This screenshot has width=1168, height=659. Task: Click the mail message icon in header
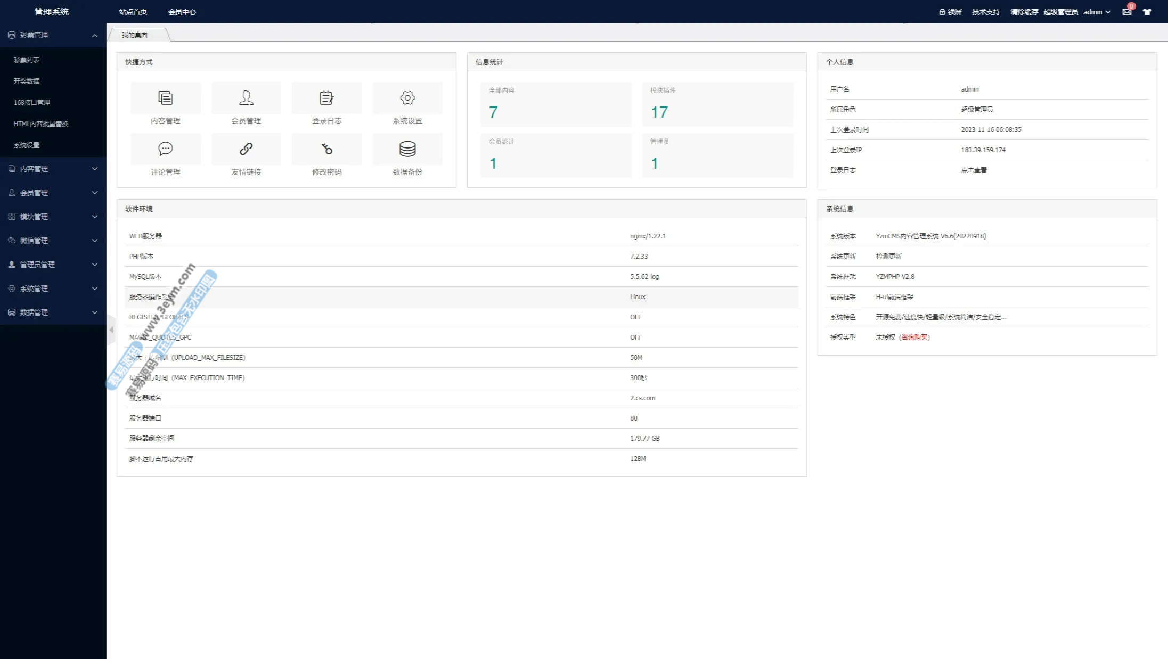[x=1126, y=12]
